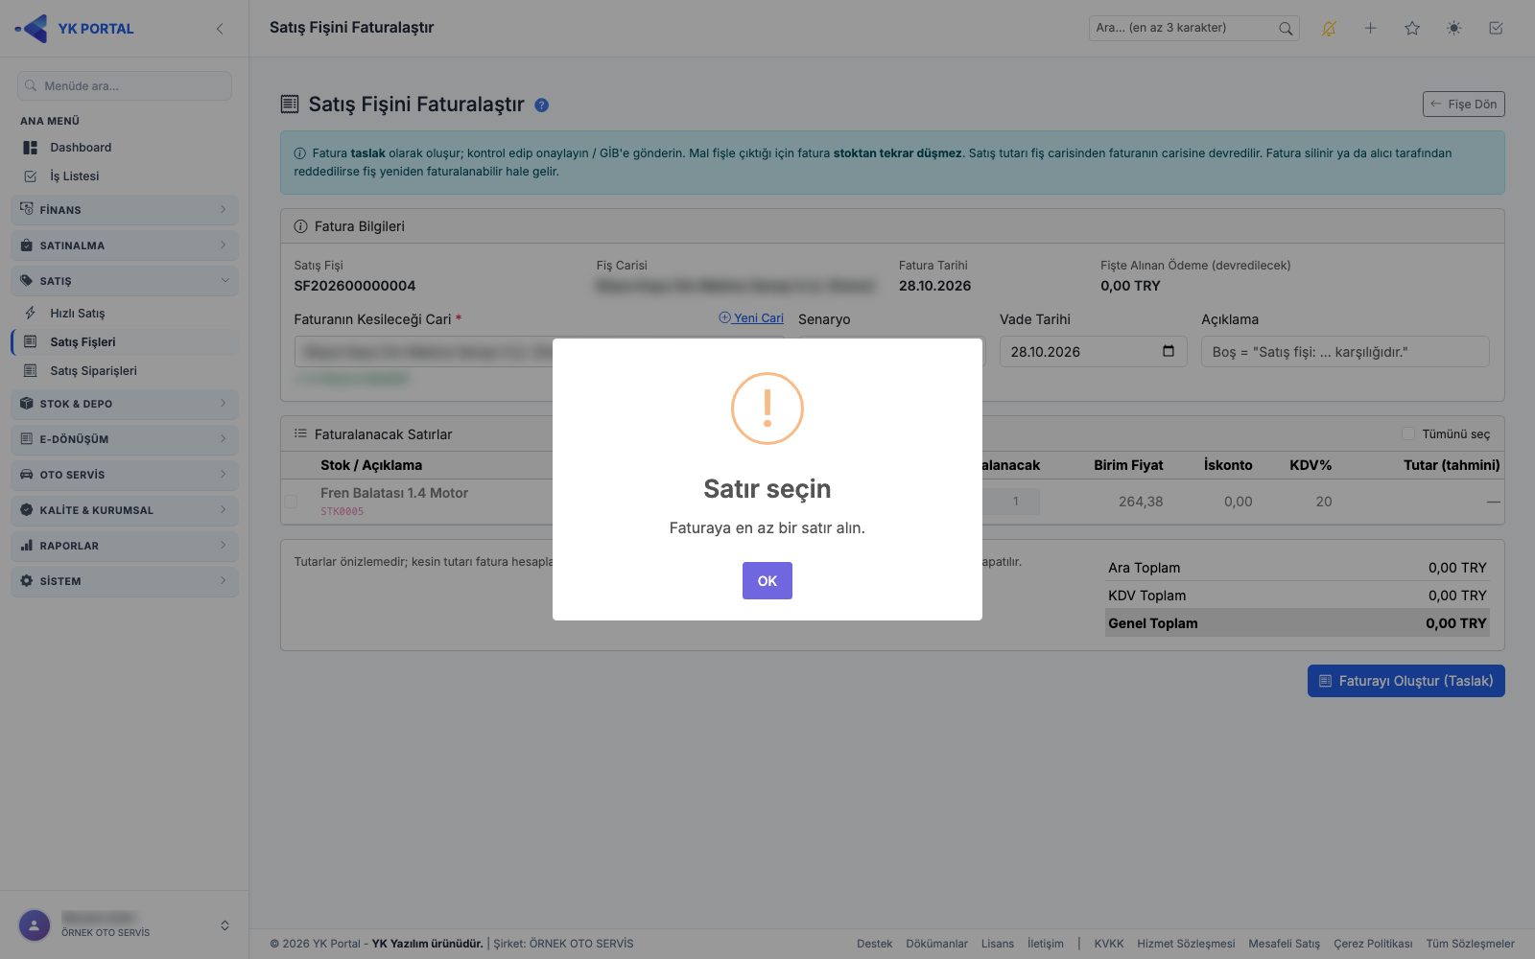The image size is (1535, 959).
Task: Select the Fren Balatası 1.4 Motor row checkbox
Action: tap(291, 501)
